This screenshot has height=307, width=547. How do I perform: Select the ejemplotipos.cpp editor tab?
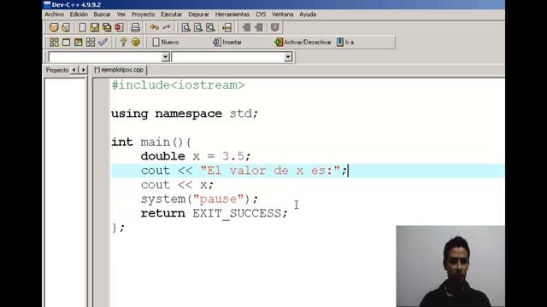[119, 70]
